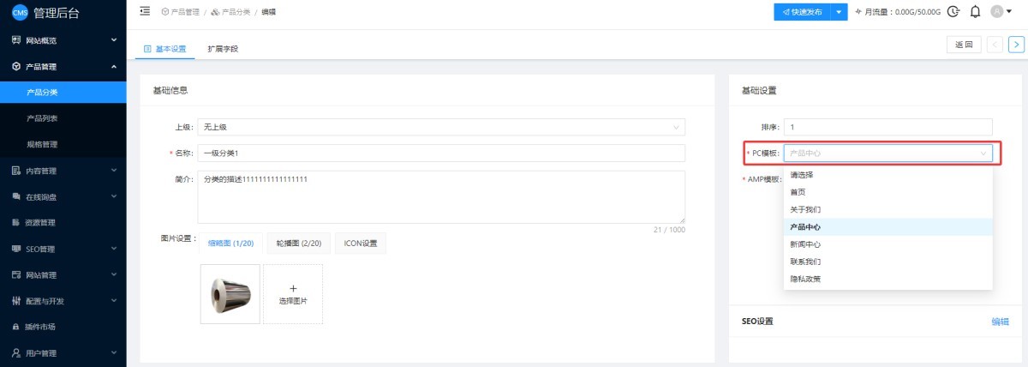Expand the 内容管理 menu chevron

coord(114,171)
